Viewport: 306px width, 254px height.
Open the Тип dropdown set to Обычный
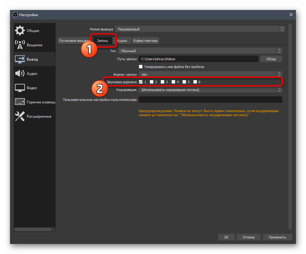pyautogui.click(x=200, y=51)
